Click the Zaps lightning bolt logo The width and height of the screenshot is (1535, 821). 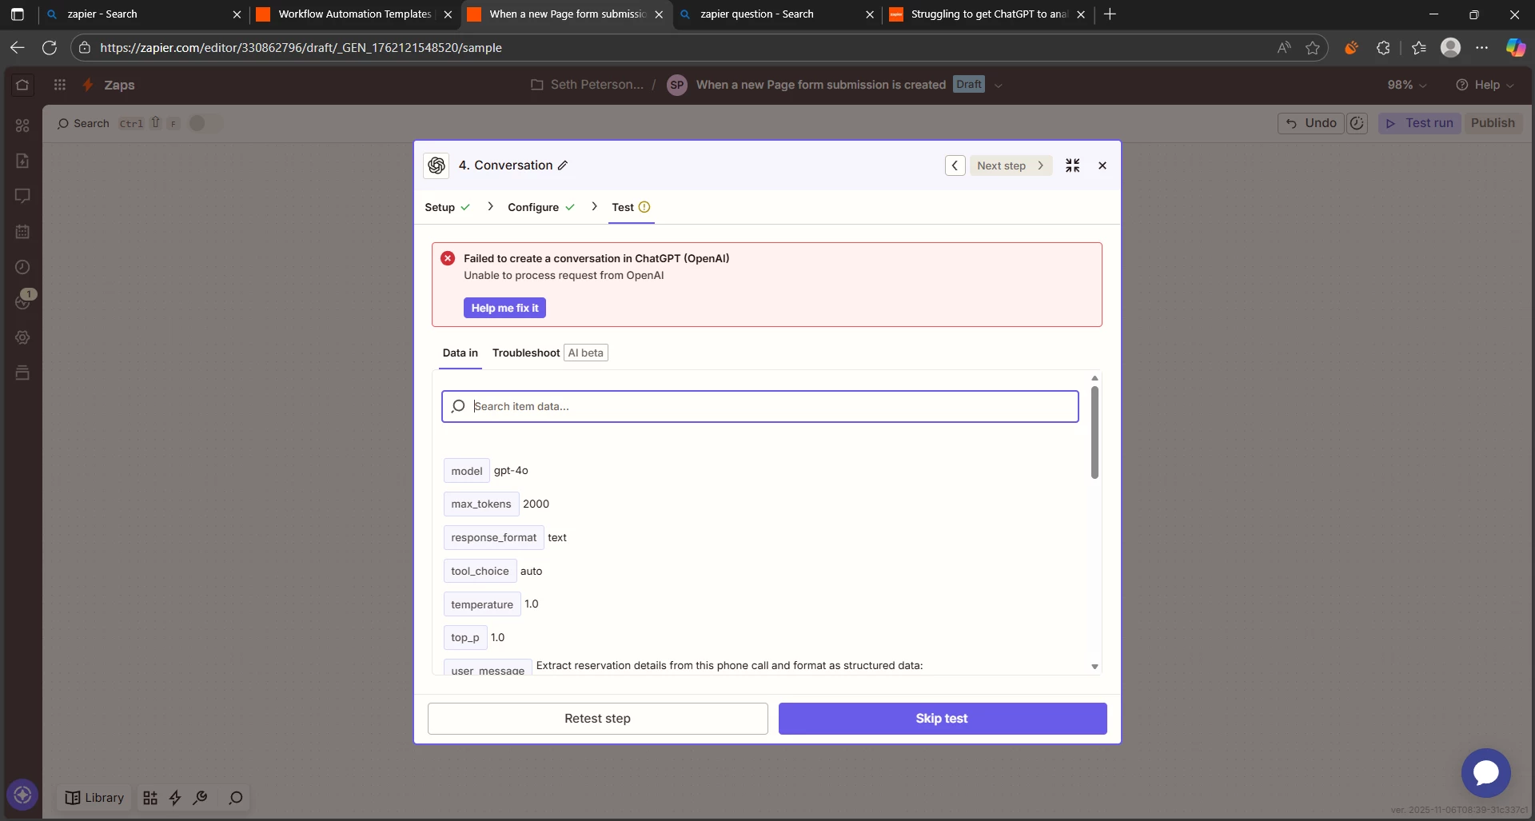click(88, 85)
